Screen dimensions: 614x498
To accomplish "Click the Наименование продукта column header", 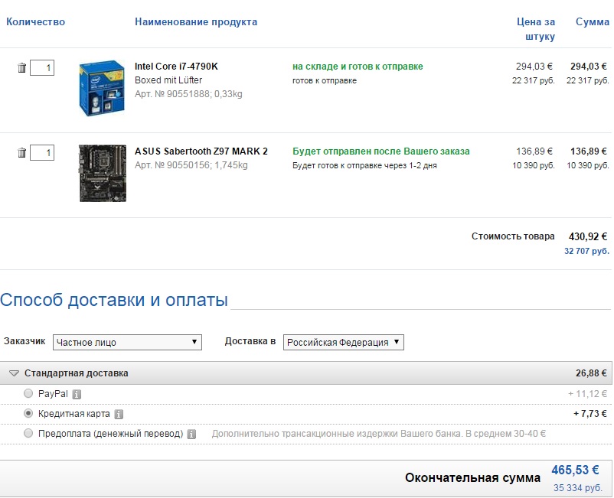I will pyautogui.click(x=196, y=22).
